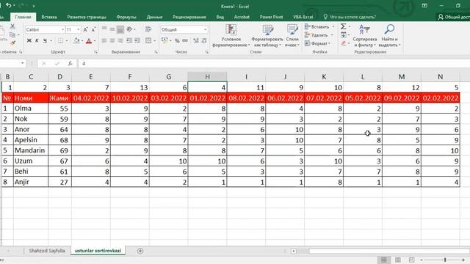The image size is (470, 264).
Task: Open the Name Box dropdown arrow
Action: pyautogui.click(x=23, y=63)
